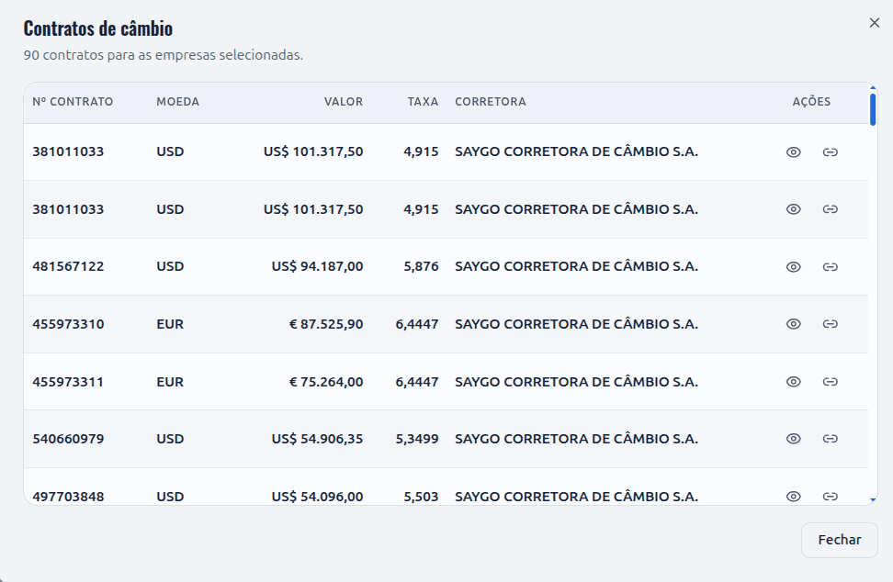View details of contract 540660979
Viewport: 893px width, 582px height.
pyautogui.click(x=794, y=439)
